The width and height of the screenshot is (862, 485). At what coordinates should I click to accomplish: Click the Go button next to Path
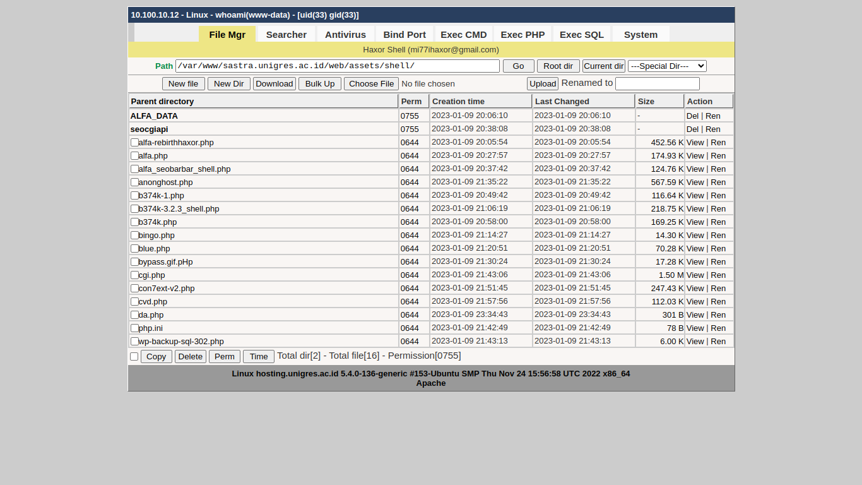coord(519,66)
